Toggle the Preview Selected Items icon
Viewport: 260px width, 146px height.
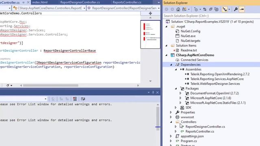(x=242, y=9)
